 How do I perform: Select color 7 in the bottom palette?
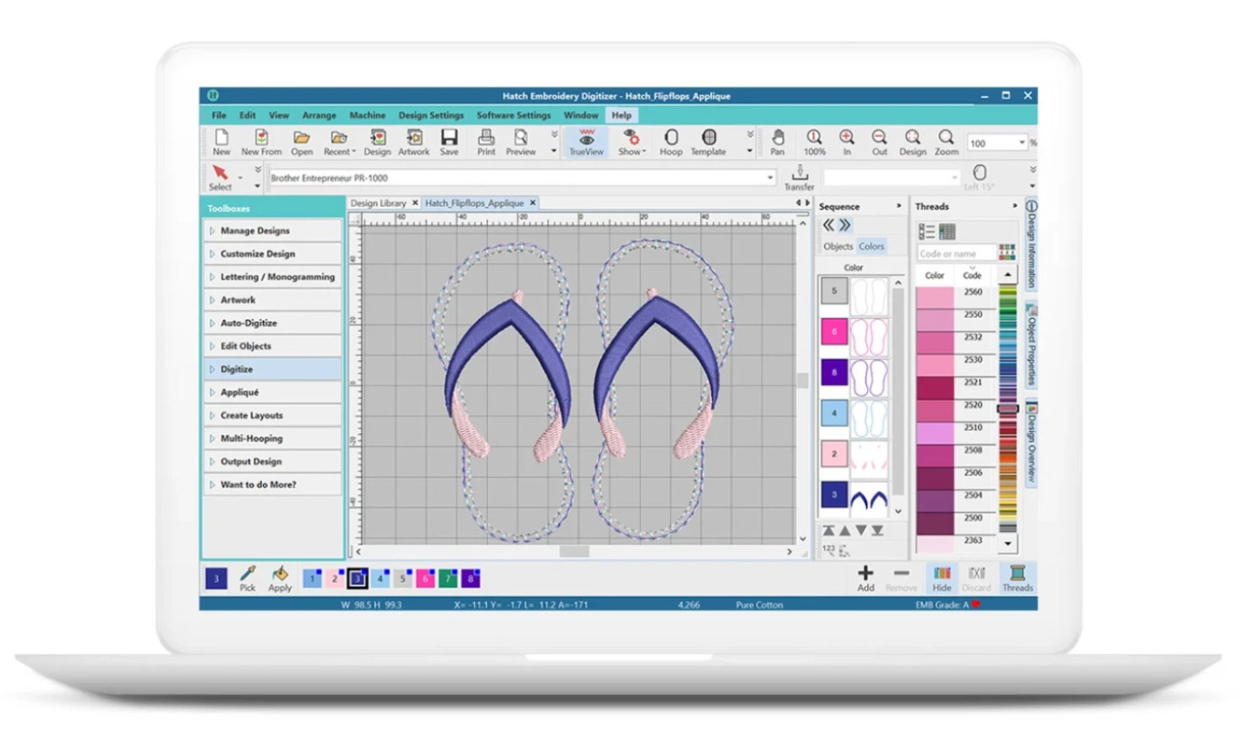coord(448,579)
